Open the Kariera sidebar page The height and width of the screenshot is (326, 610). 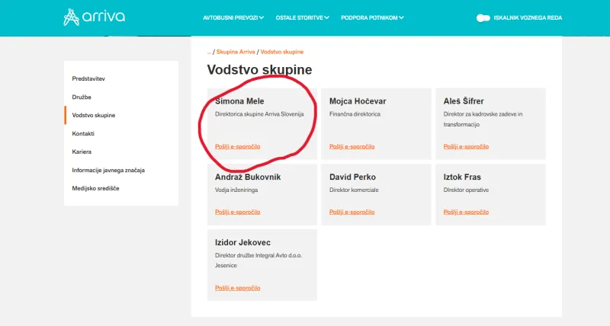[x=82, y=152]
